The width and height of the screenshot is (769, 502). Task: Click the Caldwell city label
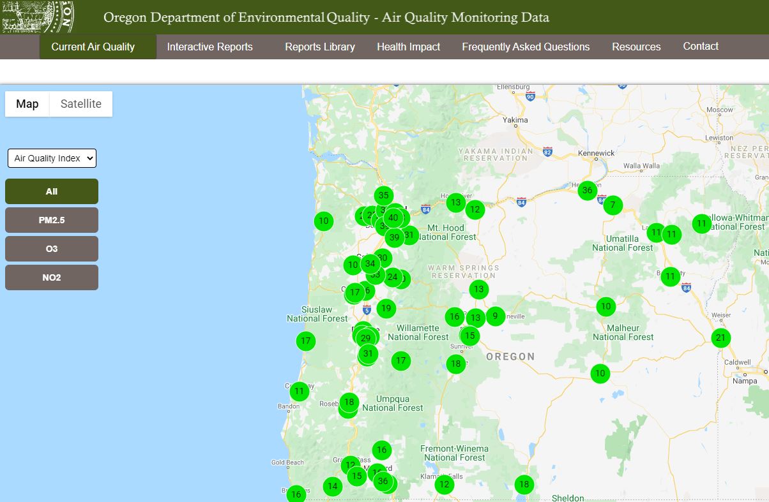(738, 362)
